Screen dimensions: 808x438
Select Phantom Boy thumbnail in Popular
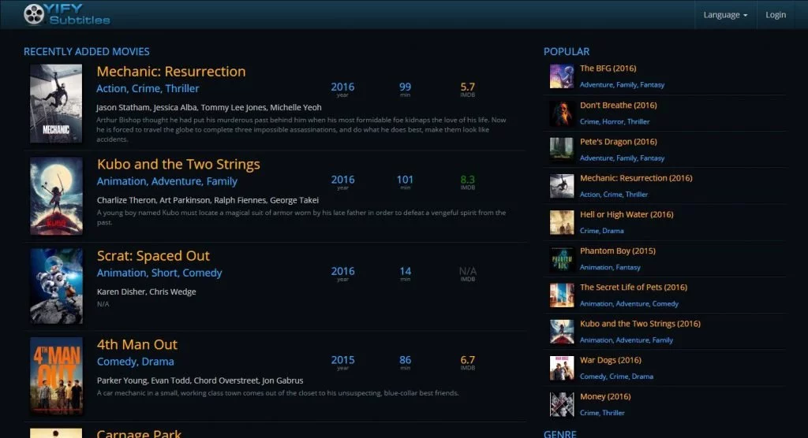(561, 258)
